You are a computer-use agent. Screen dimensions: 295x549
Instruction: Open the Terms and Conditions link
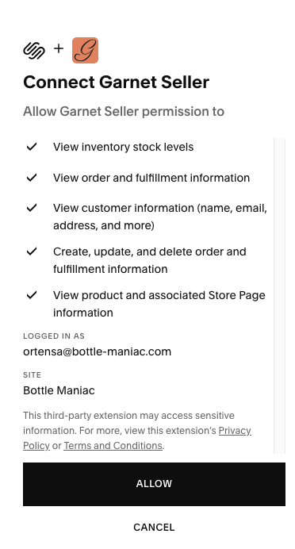coord(113,445)
